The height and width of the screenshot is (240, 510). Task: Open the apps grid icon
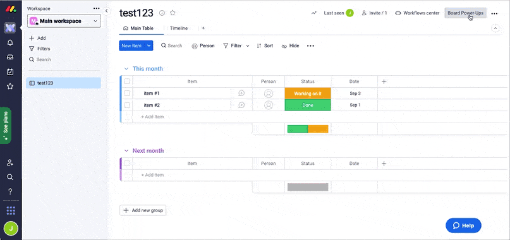(11, 211)
